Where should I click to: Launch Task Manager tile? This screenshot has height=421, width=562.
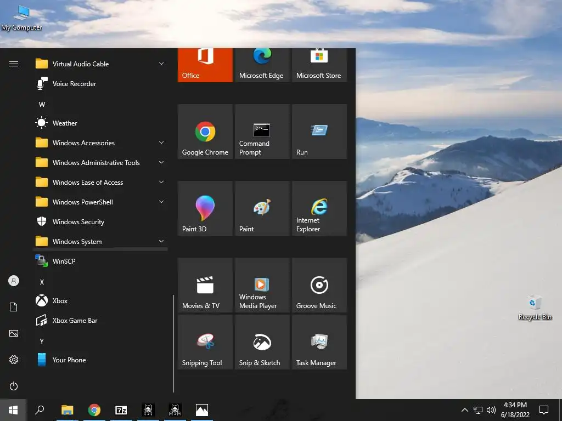(319, 342)
